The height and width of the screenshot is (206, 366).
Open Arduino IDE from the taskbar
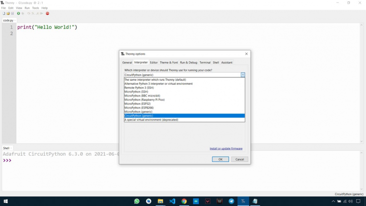(x=196, y=201)
